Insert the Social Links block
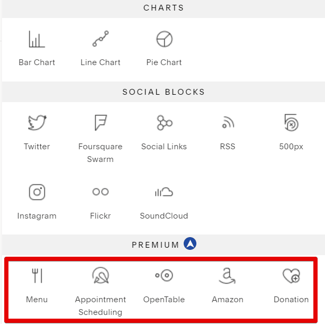The width and height of the screenshot is (325, 325). click(164, 132)
